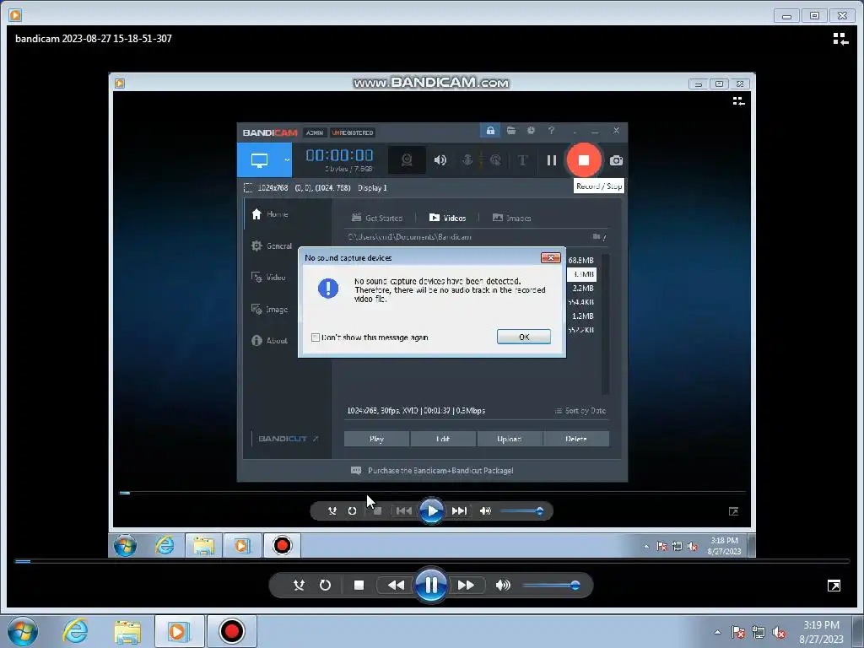Click the Upload button in Bandicam

(509, 439)
